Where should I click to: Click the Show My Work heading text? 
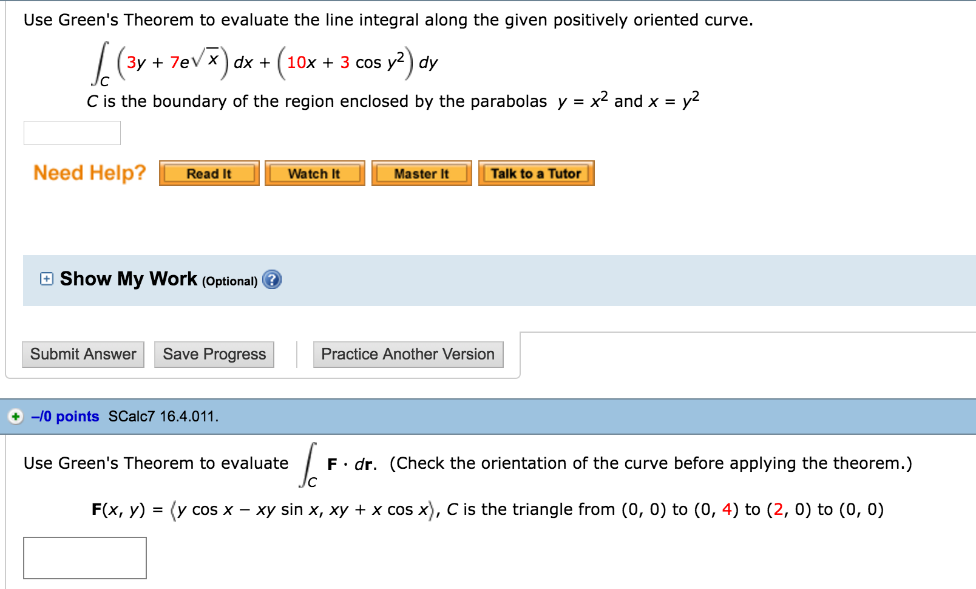pyautogui.click(x=129, y=279)
